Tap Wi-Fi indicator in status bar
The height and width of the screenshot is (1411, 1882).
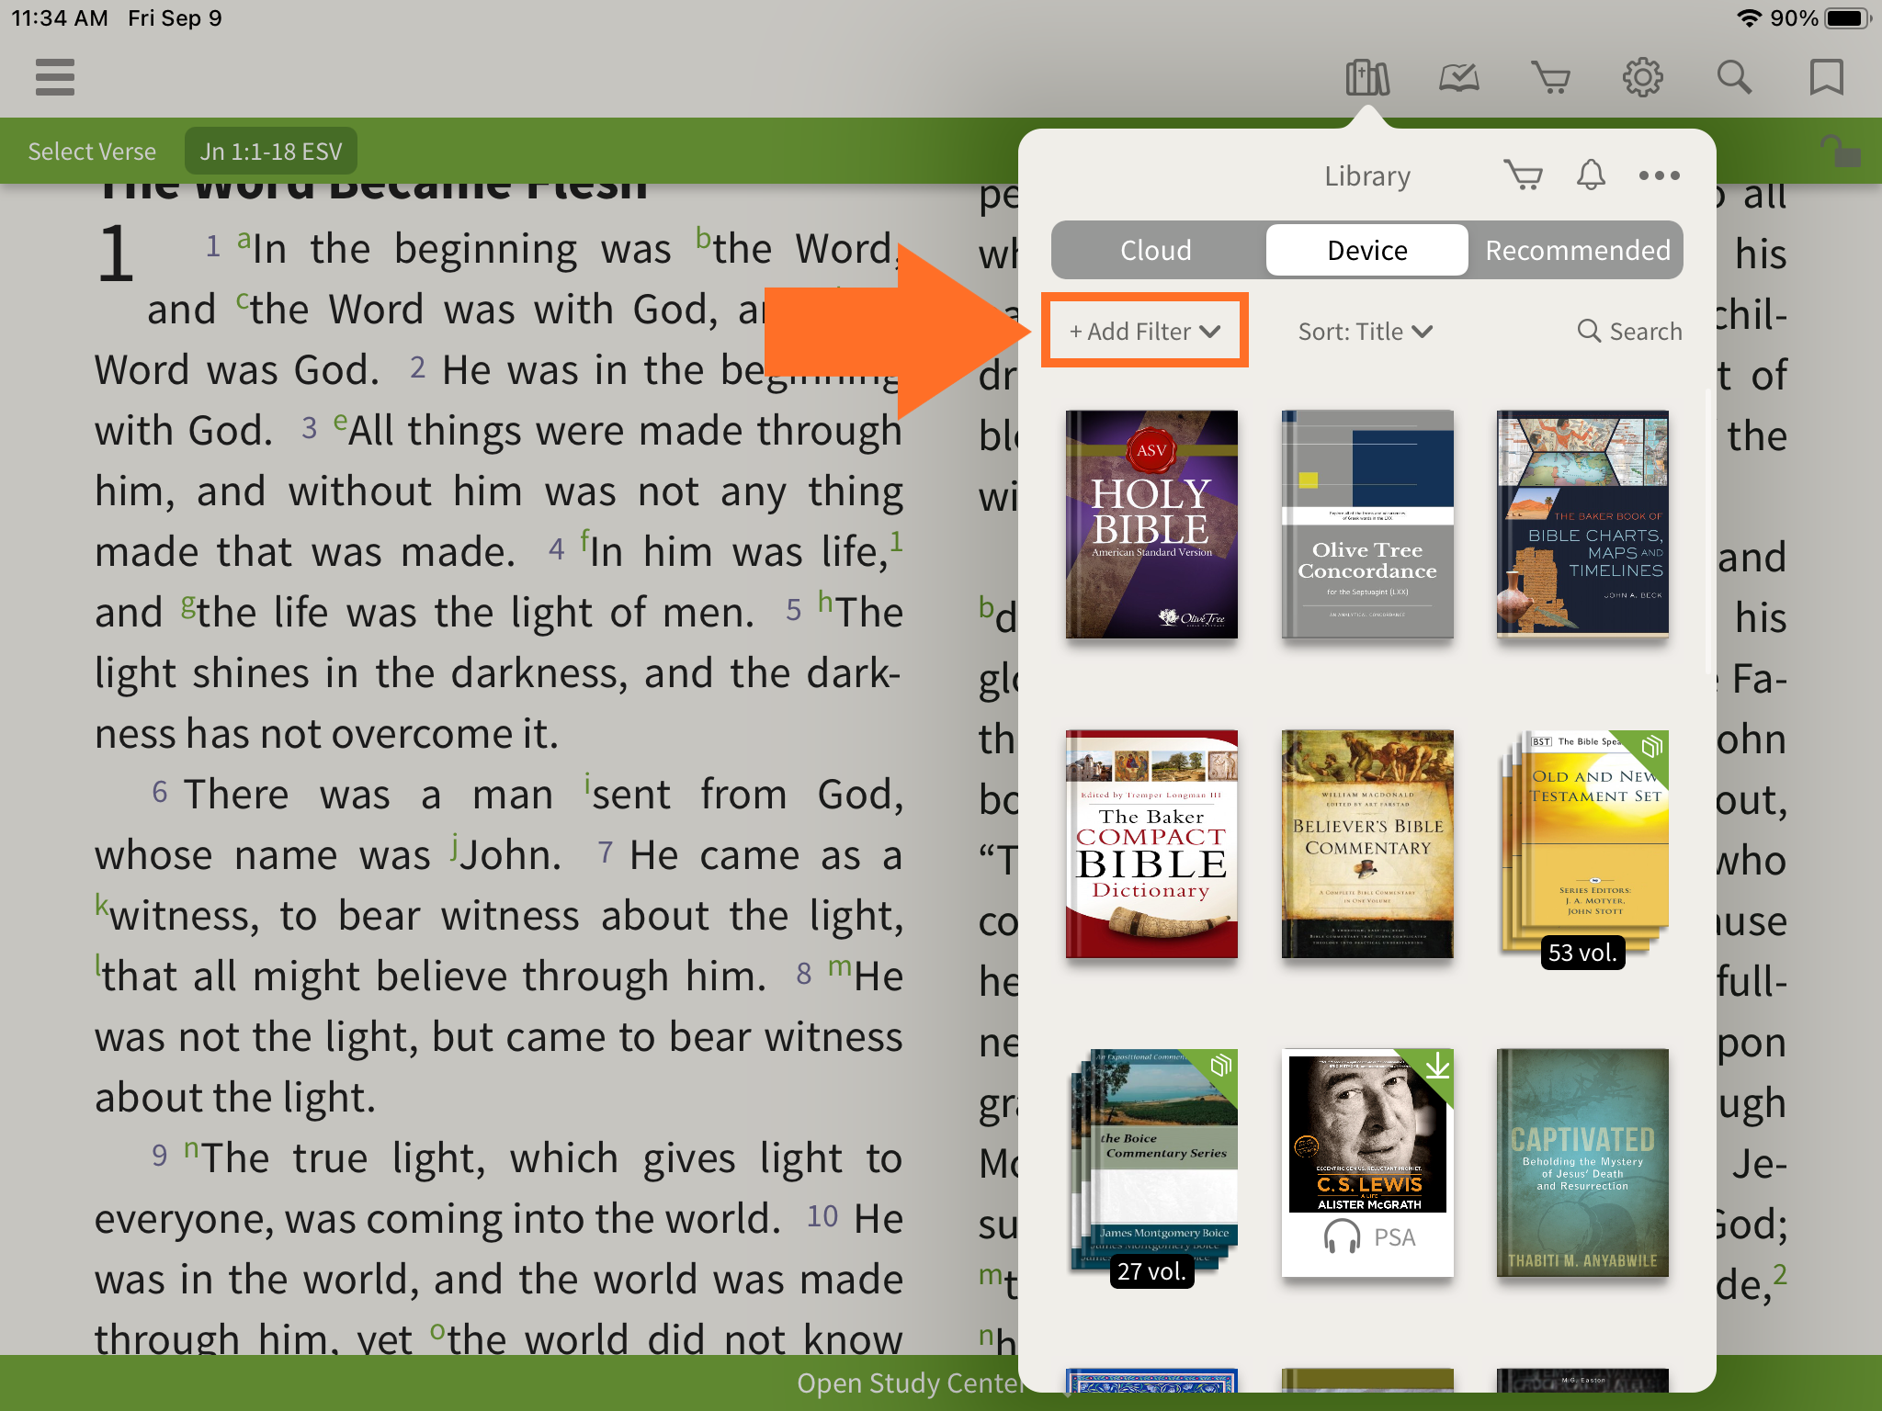[x=1749, y=18]
